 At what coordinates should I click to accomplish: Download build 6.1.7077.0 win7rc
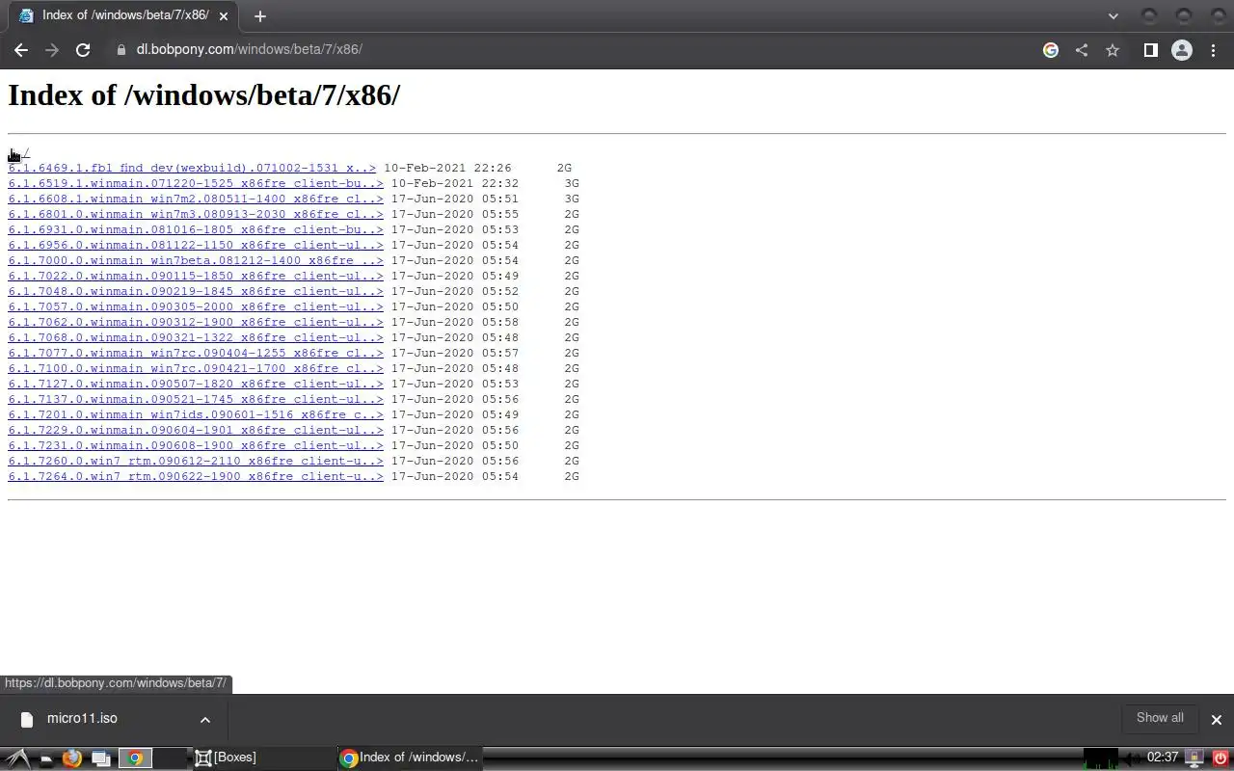[x=196, y=353]
